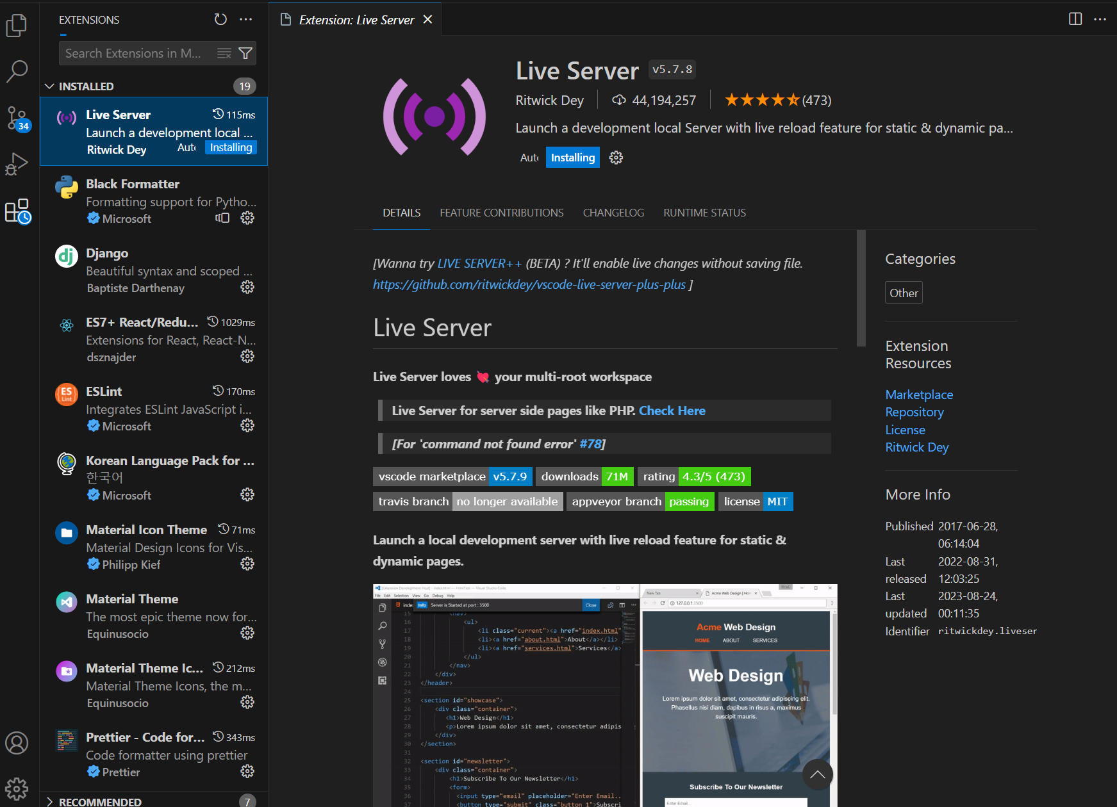Open the Manage gear in activity bar

click(x=17, y=789)
